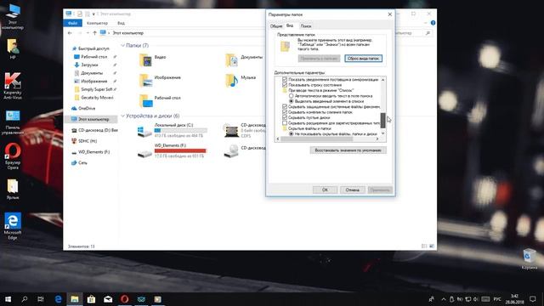Collapse the Папки (7) group
The height and width of the screenshot is (306, 544).
pos(122,45)
